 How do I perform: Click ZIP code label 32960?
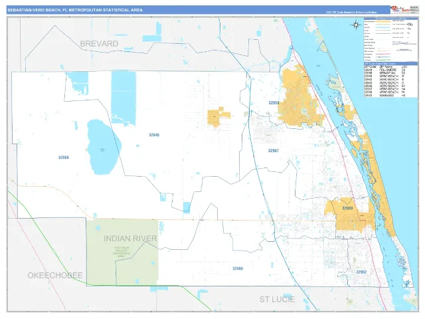click(x=347, y=208)
